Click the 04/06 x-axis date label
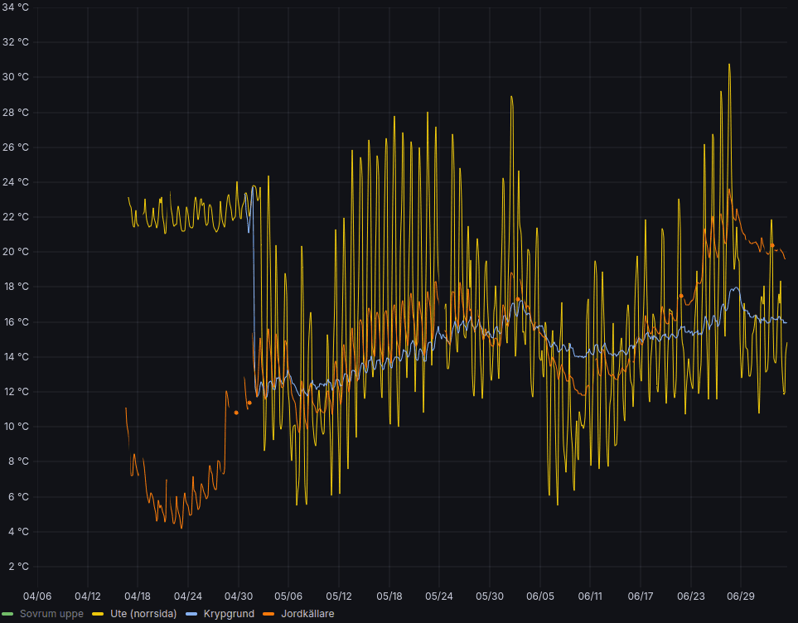The image size is (798, 623). pyautogui.click(x=37, y=596)
